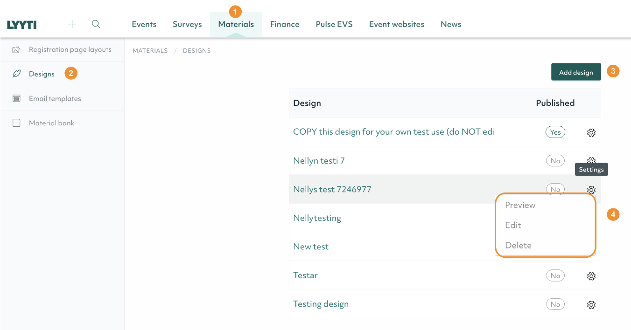Click settings gear for Testing design row
The width and height of the screenshot is (631, 330).
pos(591,305)
